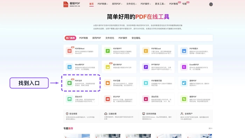Screen dimensions: 245x138
Task: Select the 排列PDF category tab
Action: click(x=97, y=38)
